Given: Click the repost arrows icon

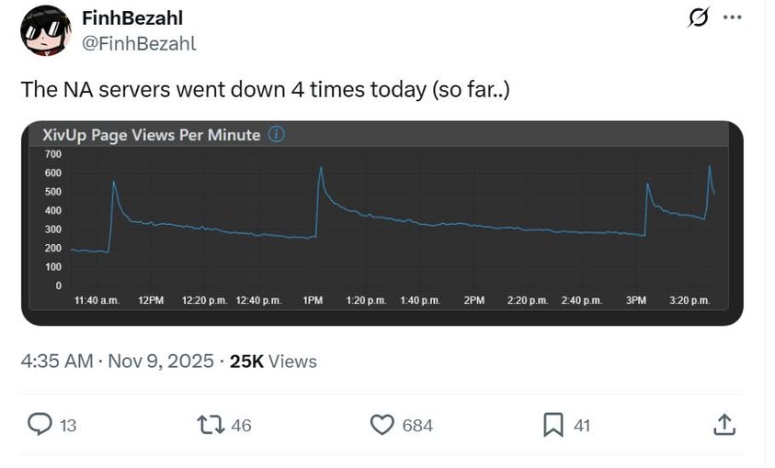Looking at the screenshot, I should (211, 424).
